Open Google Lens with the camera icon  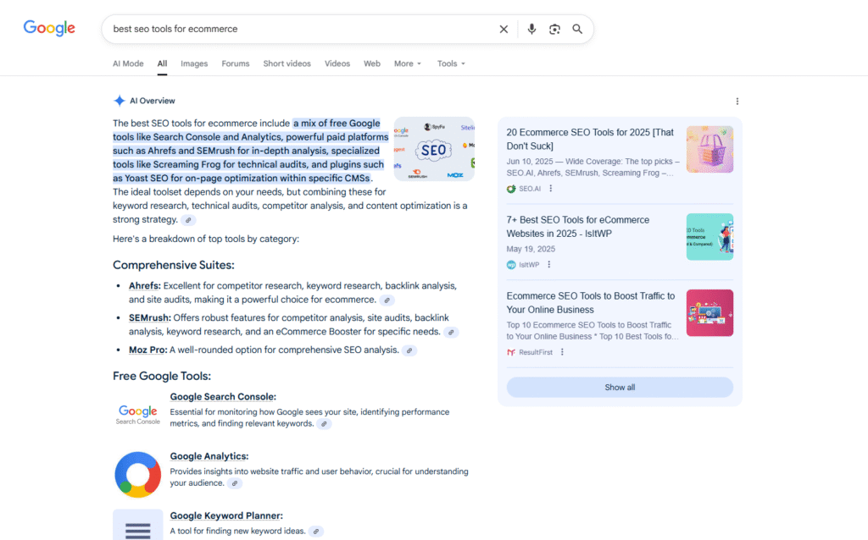(x=554, y=29)
